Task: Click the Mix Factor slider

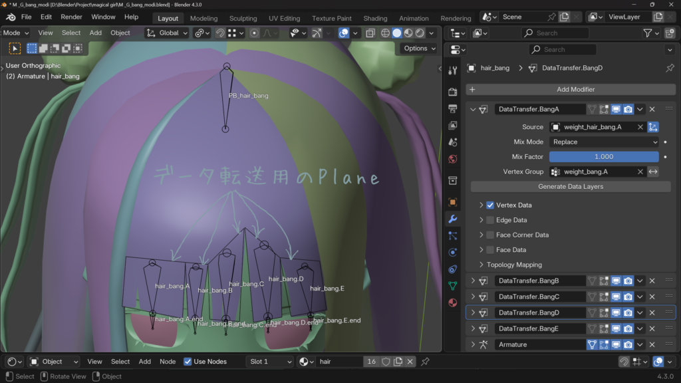Action: point(604,157)
